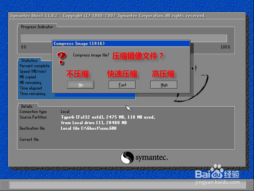The image size is (254, 191).
Task: Click the red question mark icon
Action: point(62,58)
